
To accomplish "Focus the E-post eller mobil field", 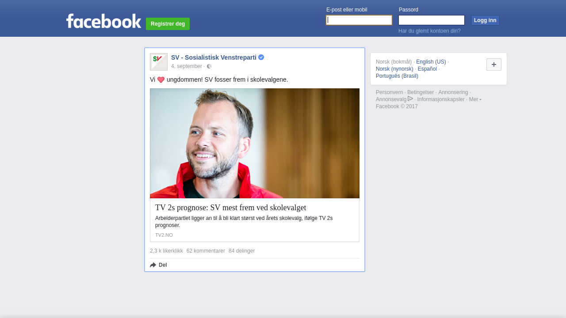I will (x=359, y=20).
